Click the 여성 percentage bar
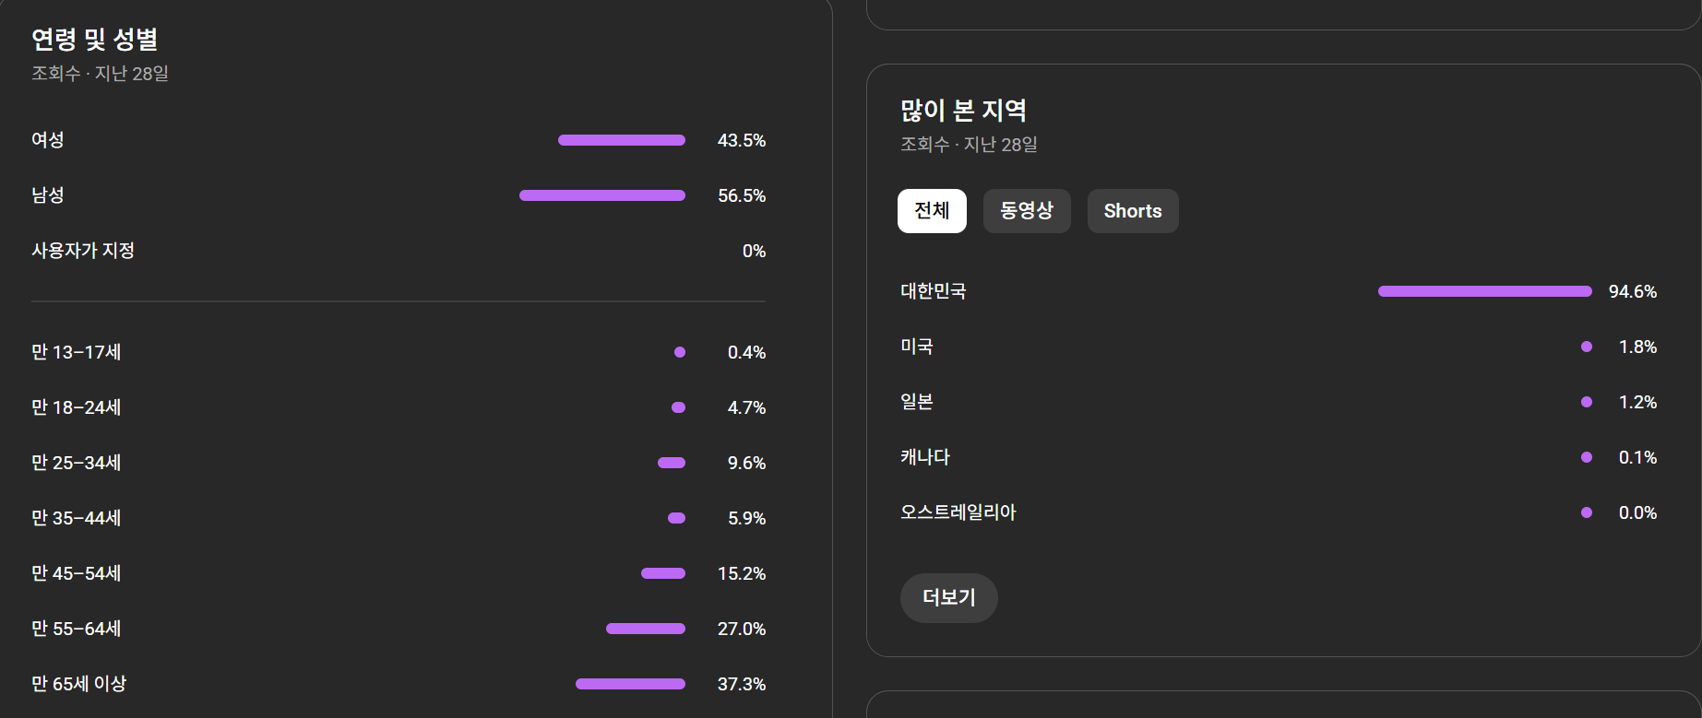 click(622, 140)
